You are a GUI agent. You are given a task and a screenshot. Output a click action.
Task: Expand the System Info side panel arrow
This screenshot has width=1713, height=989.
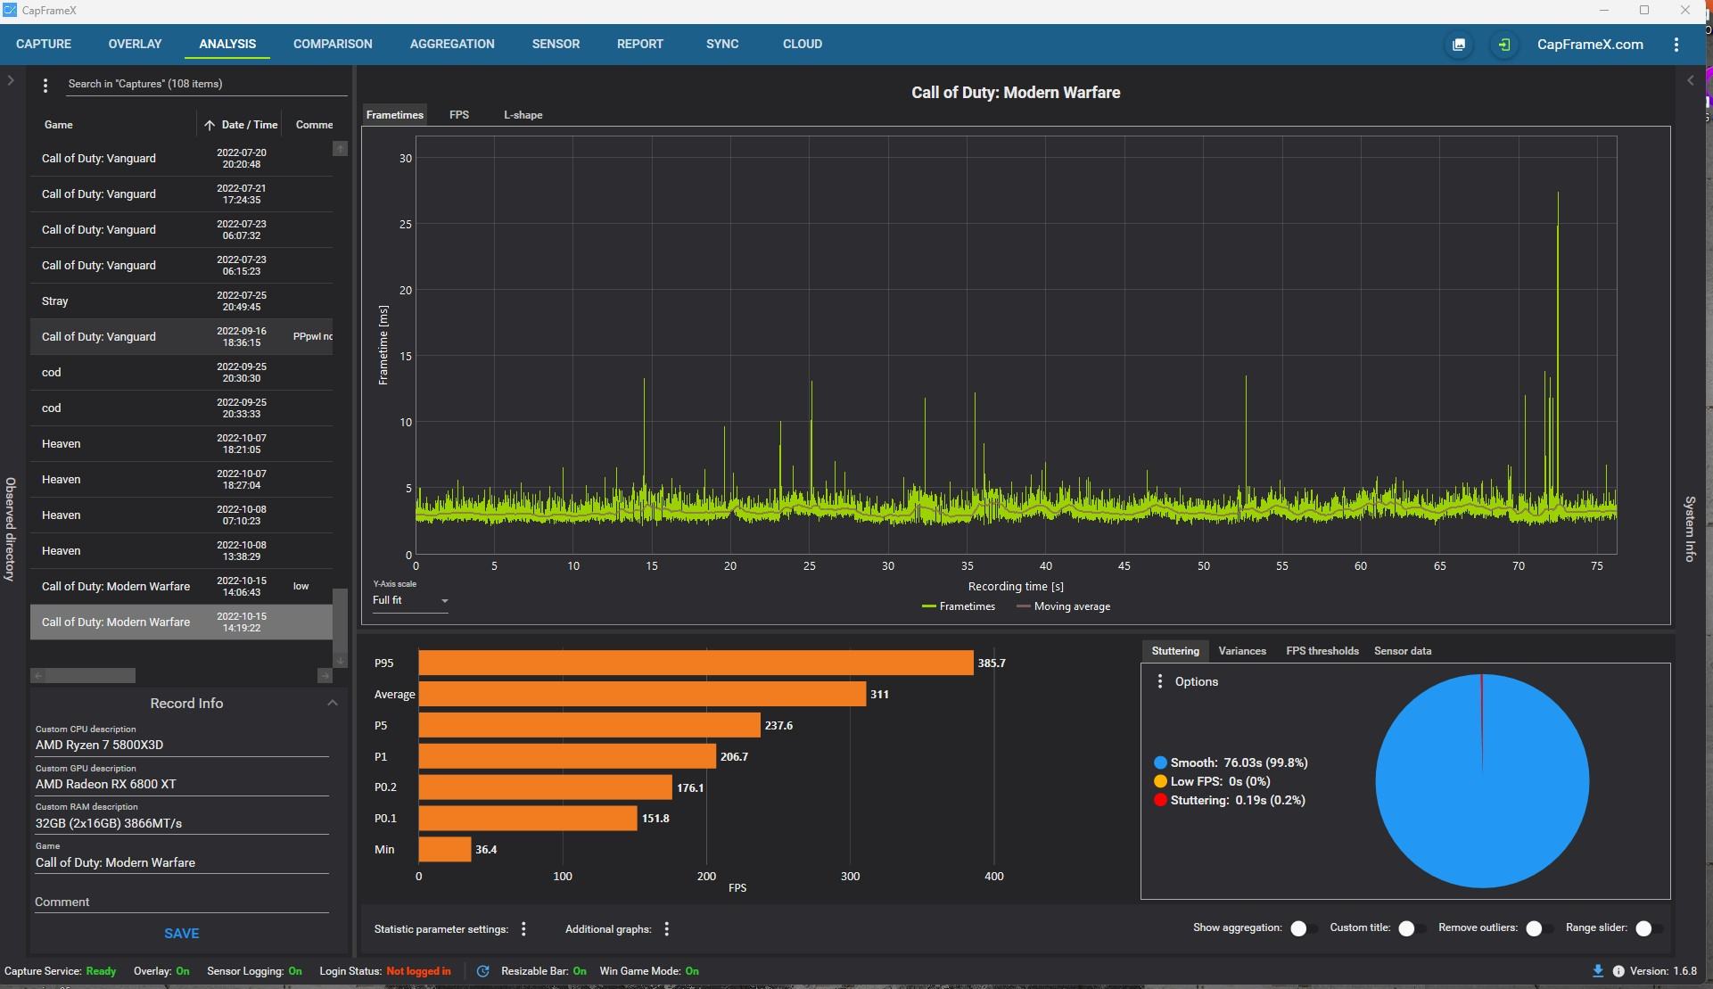(1690, 80)
